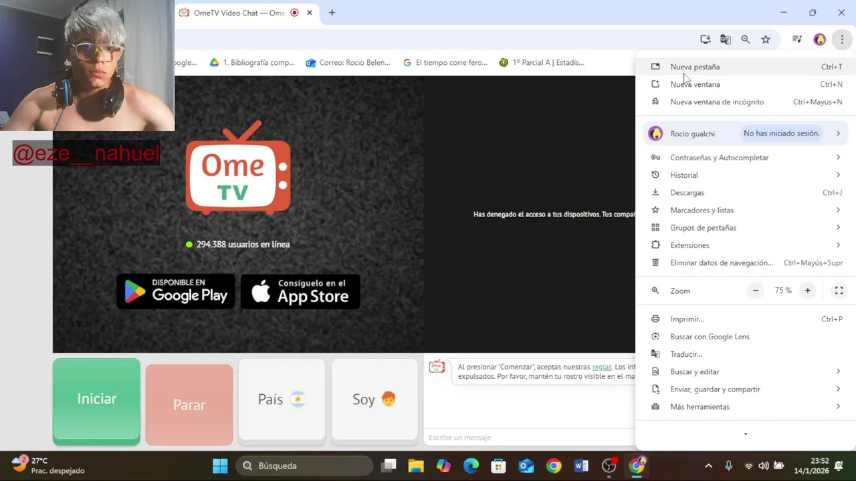Expand Contraseñas y Autocompletar submenu

pos(745,158)
